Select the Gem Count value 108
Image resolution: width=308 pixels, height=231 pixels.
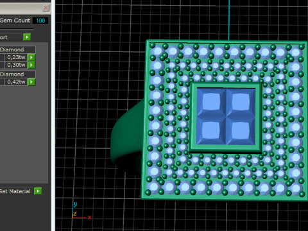click(x=40, y=21)
